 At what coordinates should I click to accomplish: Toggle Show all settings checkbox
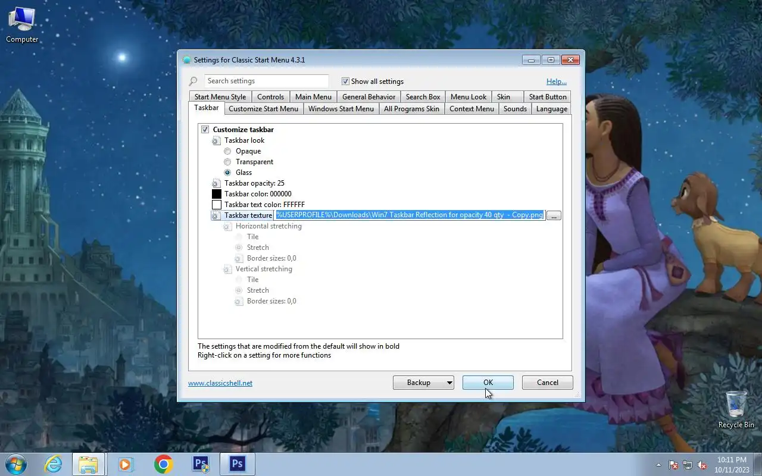click(x=345, y=82)
